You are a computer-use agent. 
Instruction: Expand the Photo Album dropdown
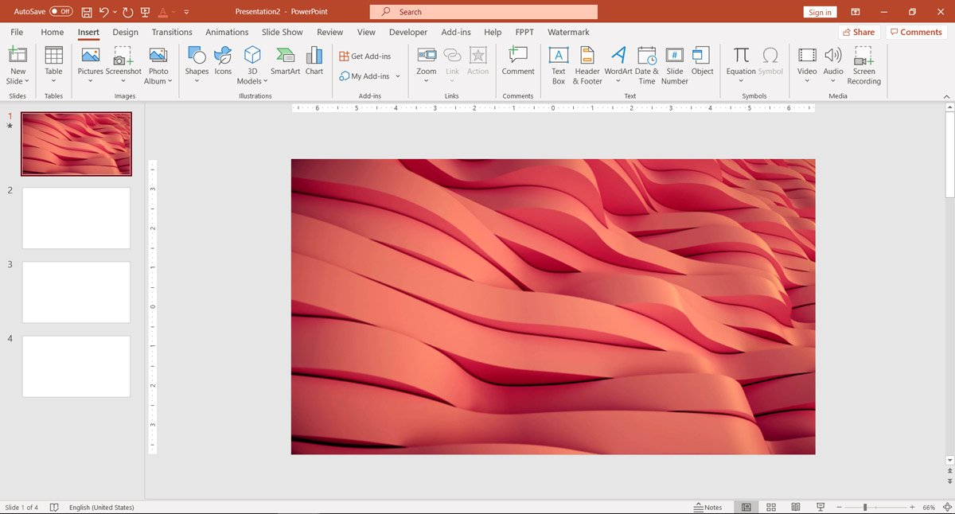tap(170, 81)
